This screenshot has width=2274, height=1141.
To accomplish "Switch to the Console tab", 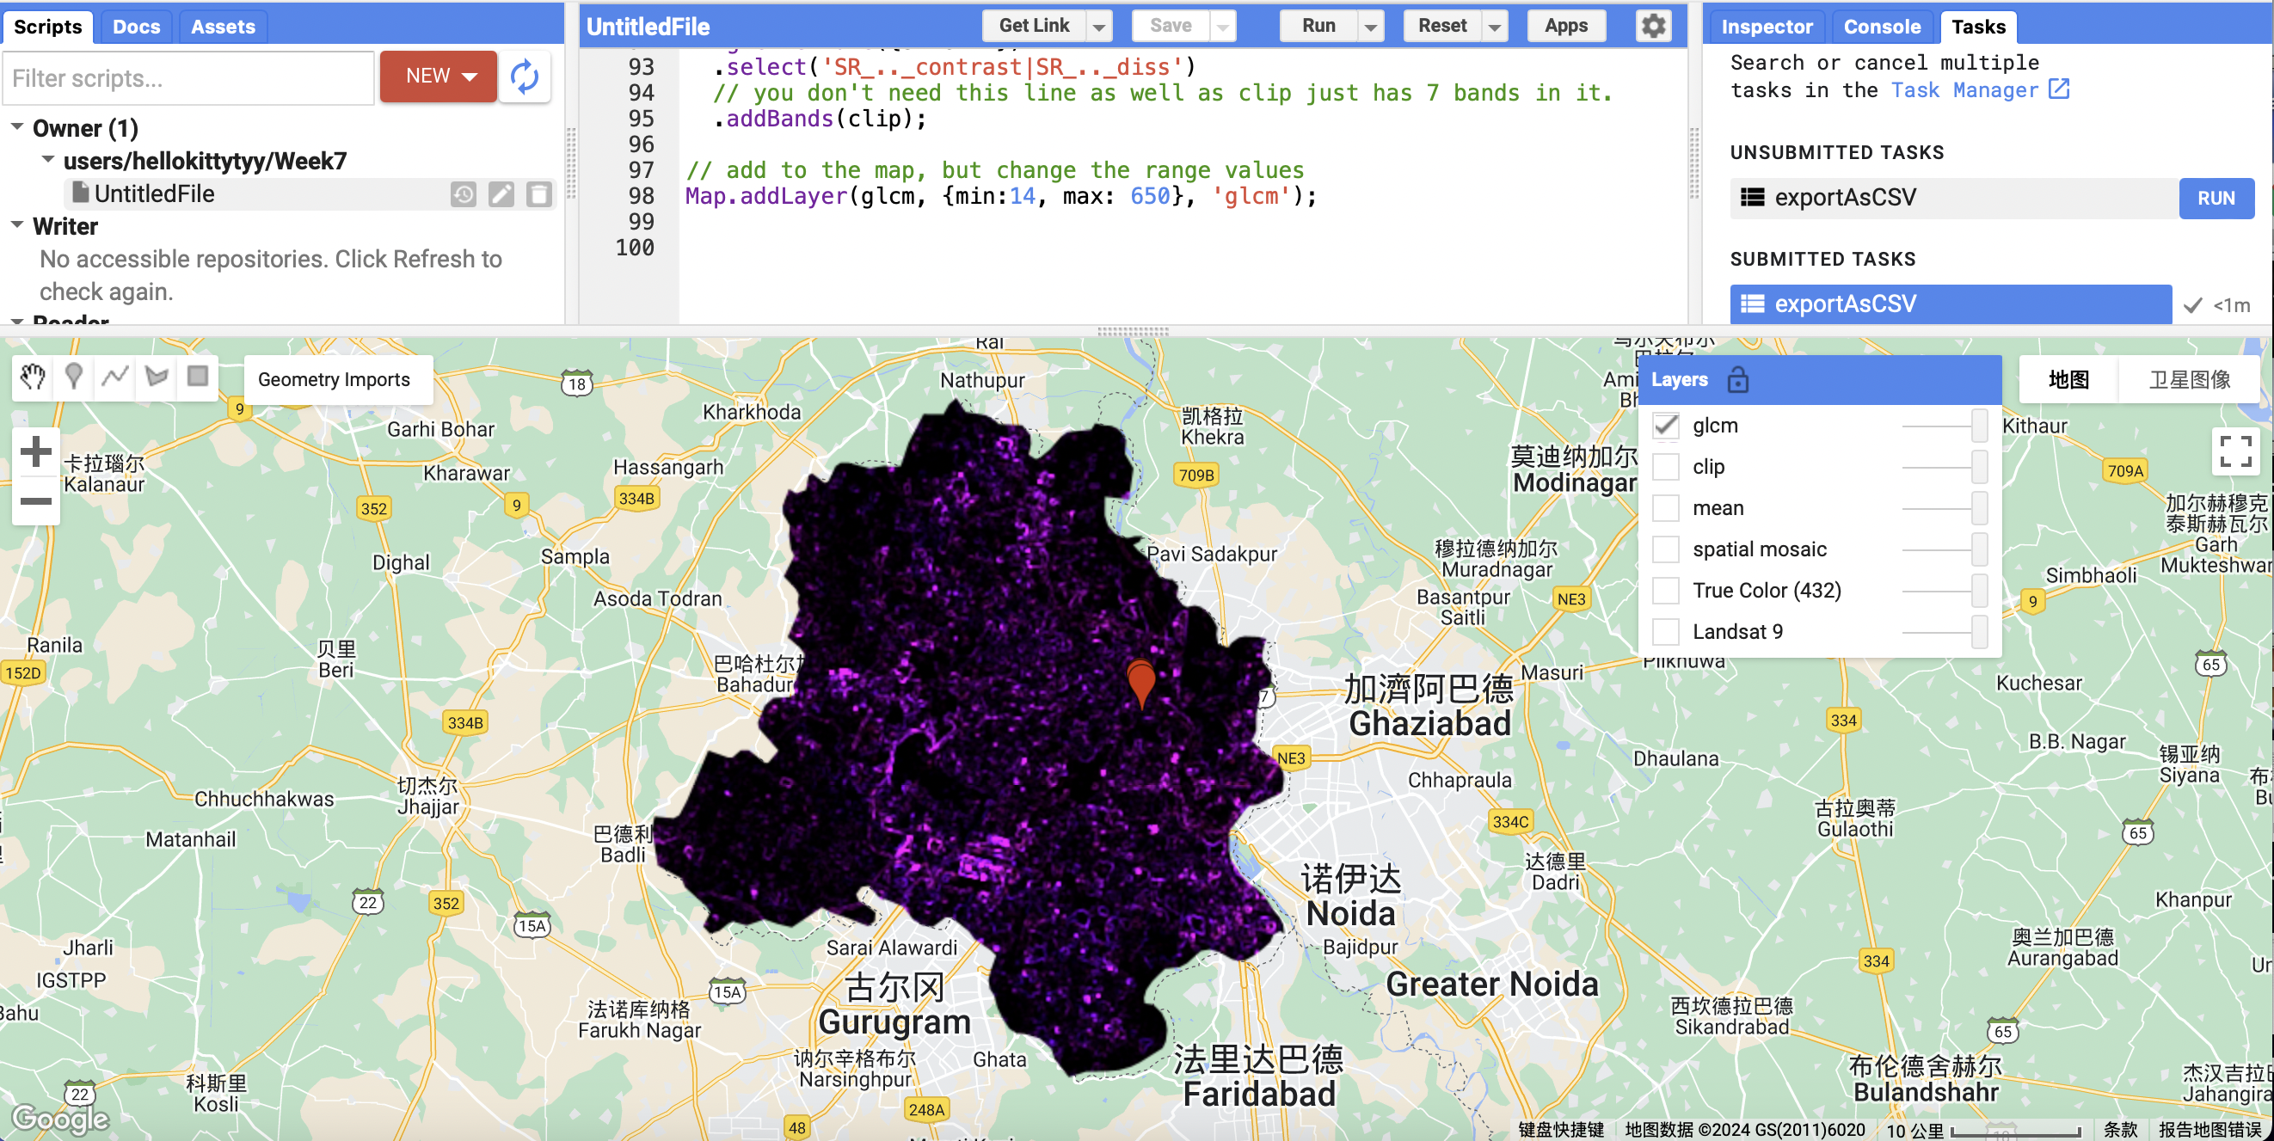I will tap(1882, 27).
